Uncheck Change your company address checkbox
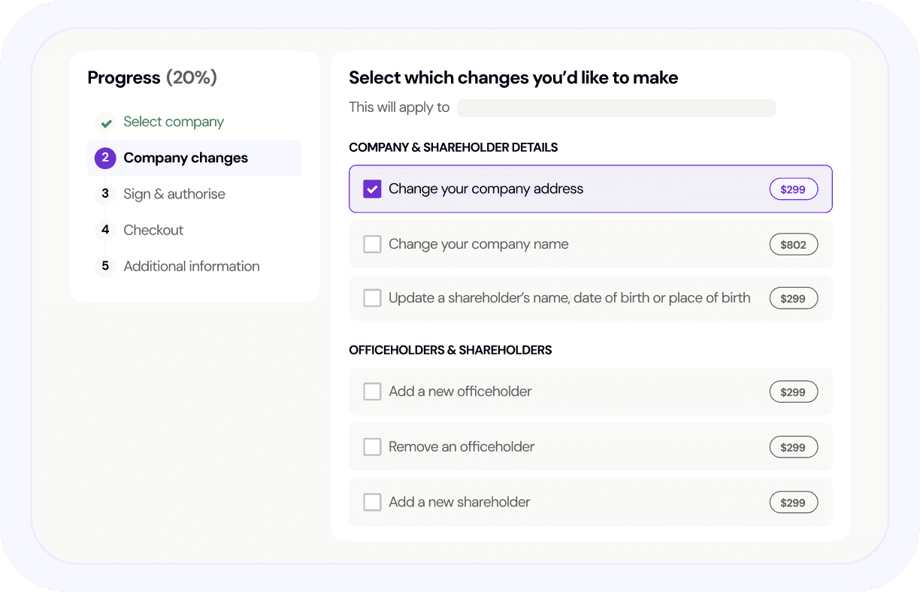Viewport: 920px width, 592px height. (x=372, y=189)
